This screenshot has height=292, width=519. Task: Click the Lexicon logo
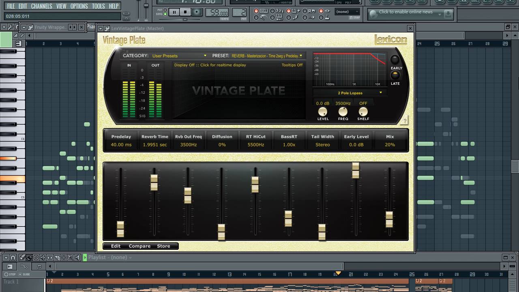click(390, 39)
